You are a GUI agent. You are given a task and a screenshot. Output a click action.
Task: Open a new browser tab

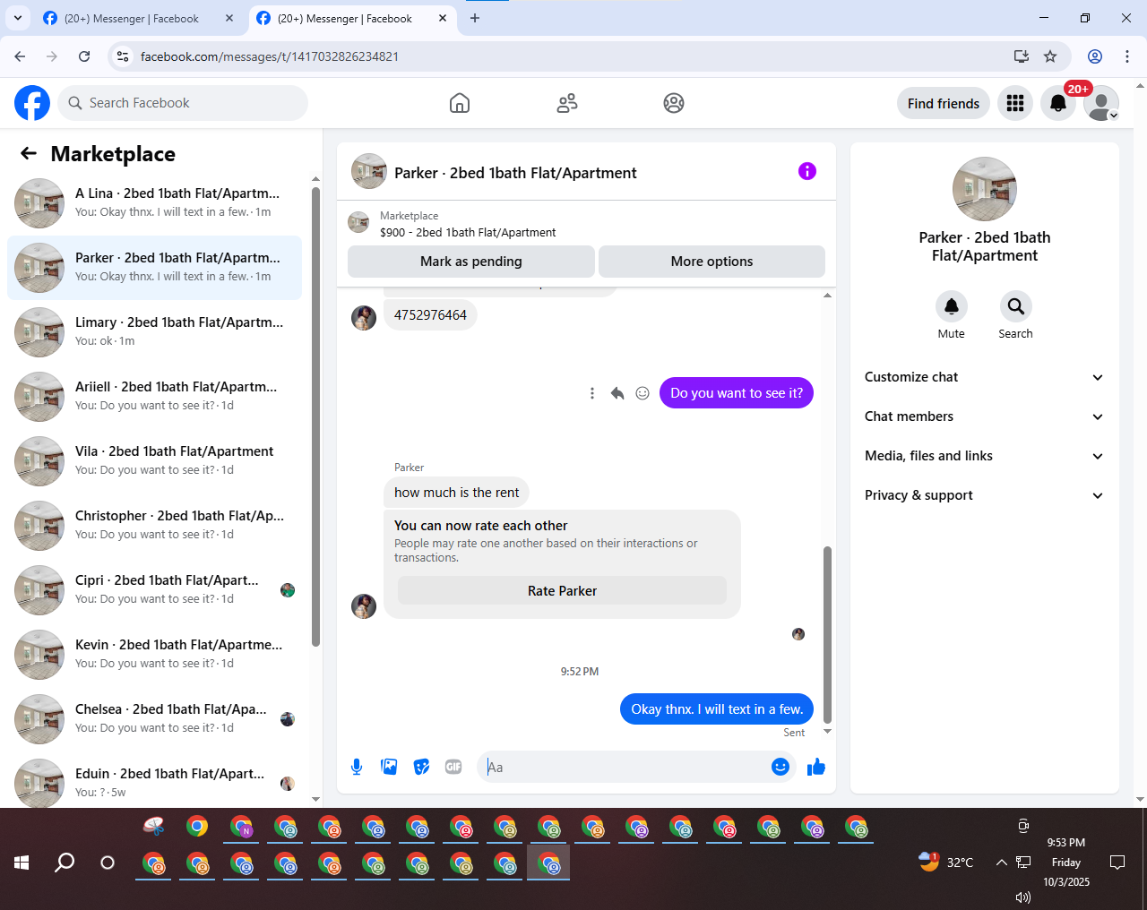tap(475, 18)
